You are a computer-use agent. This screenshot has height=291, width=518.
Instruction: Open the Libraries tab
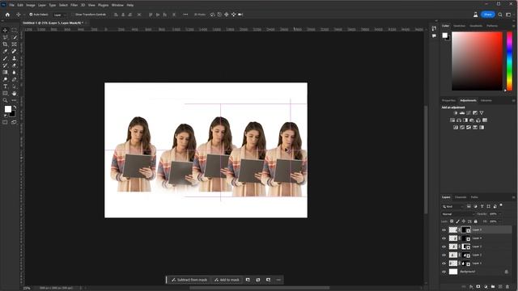tap(486, 100)
